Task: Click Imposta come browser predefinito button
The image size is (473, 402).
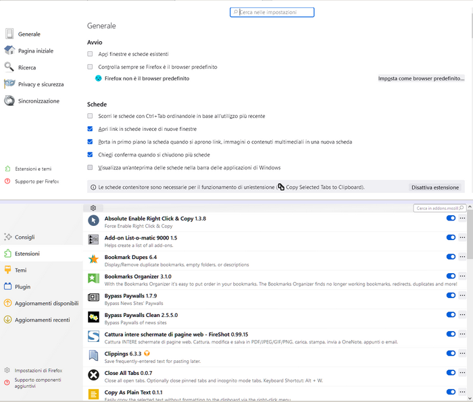Action: 421,78
